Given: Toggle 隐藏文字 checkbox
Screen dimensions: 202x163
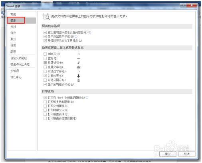Looking at the screenshot, I should (x=45, y=67).
